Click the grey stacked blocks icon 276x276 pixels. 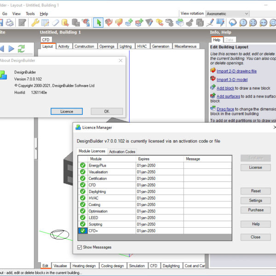pos(76,23)
